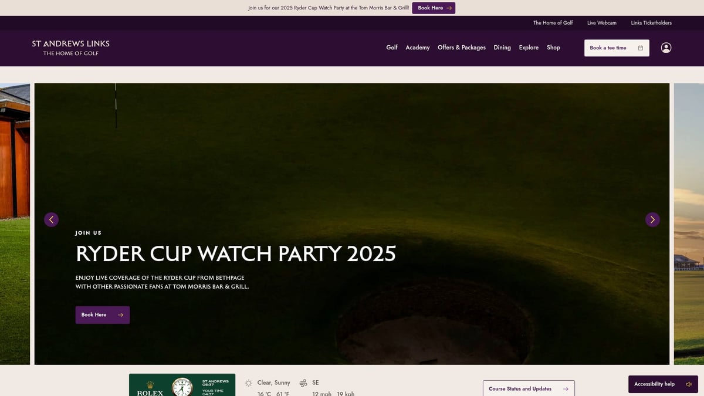Go to the previous carousel slide

(51, 219)
